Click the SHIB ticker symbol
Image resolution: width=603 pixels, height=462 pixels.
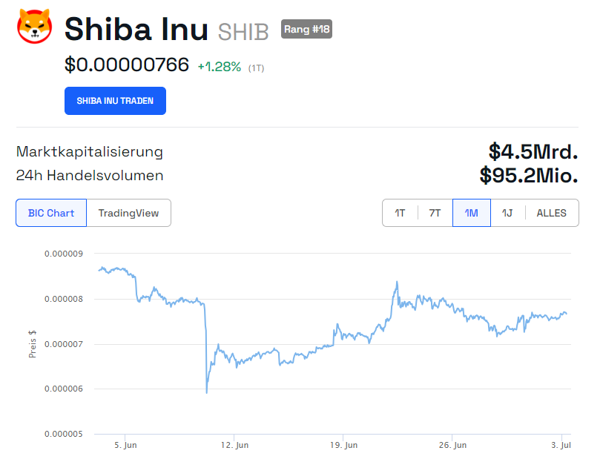244,31
